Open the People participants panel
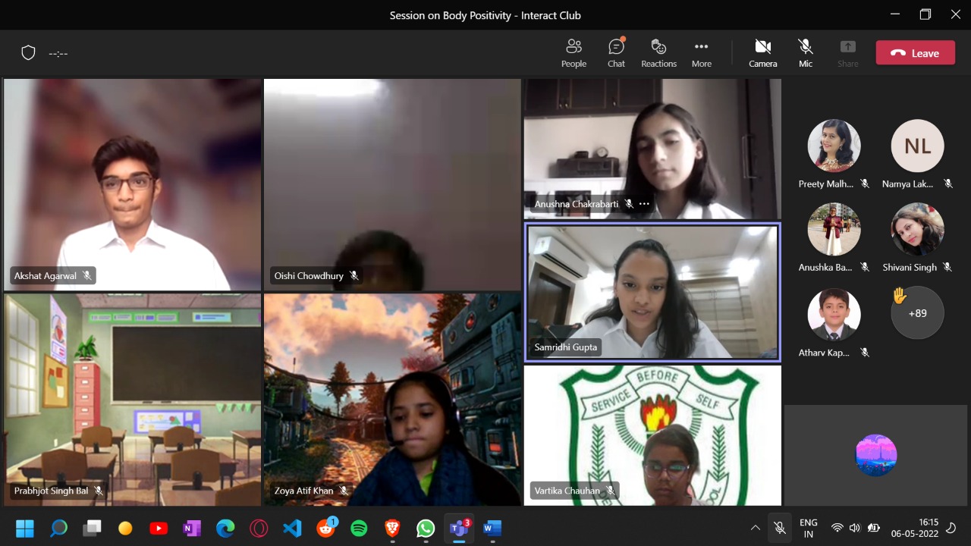This screenshot has height=546, width=971. [573, 53]
